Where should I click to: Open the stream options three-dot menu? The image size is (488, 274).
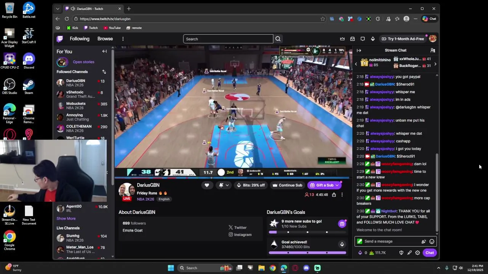[342, 195]
